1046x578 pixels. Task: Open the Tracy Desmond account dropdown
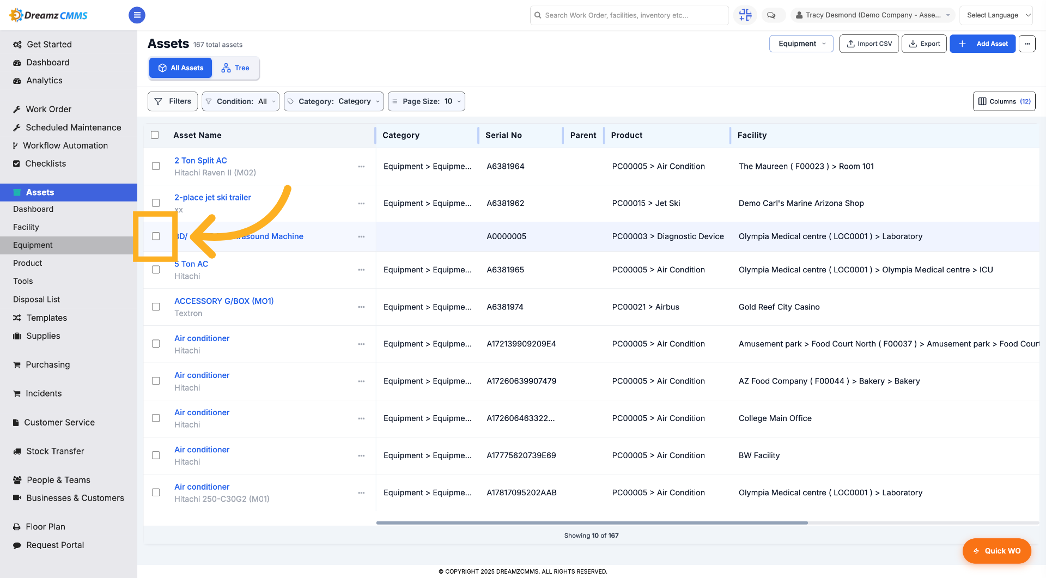(872, 15)
